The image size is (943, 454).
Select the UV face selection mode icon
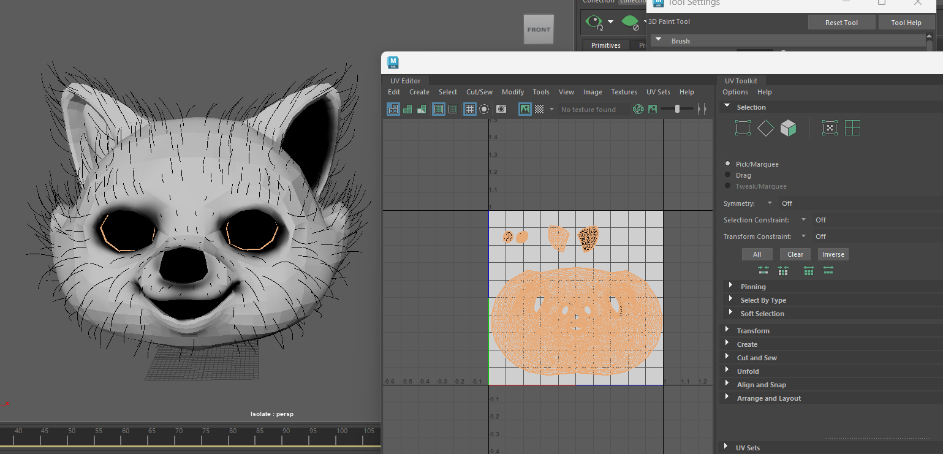pos(788,127)
